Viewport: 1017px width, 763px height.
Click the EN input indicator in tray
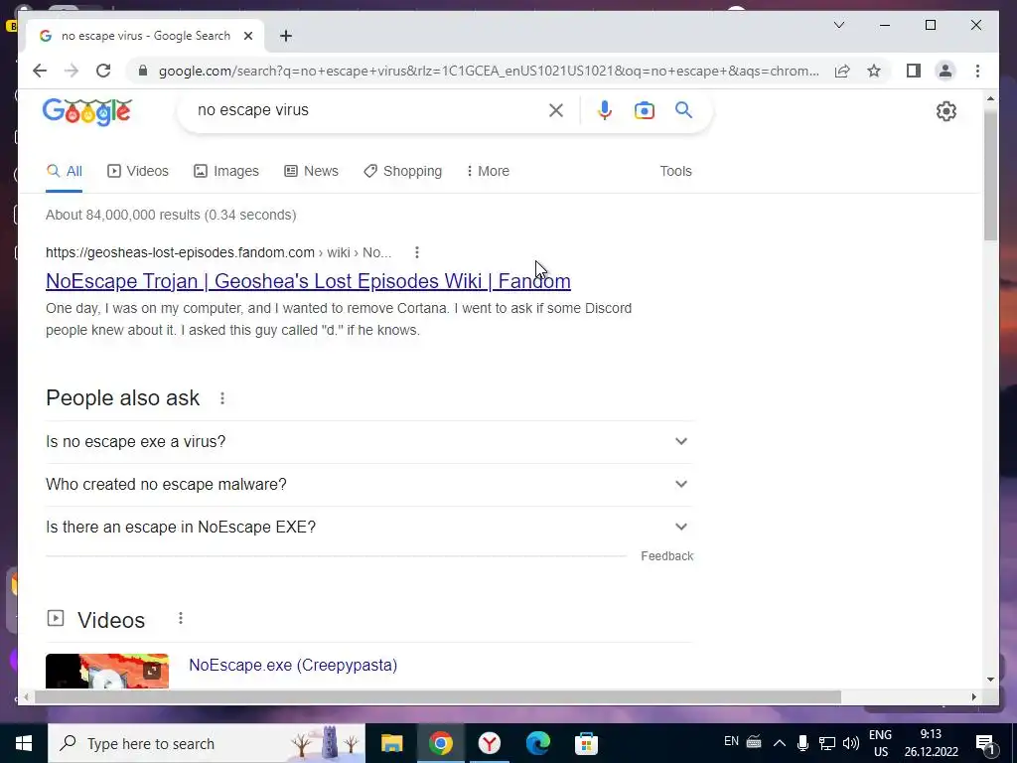(731, 741)
